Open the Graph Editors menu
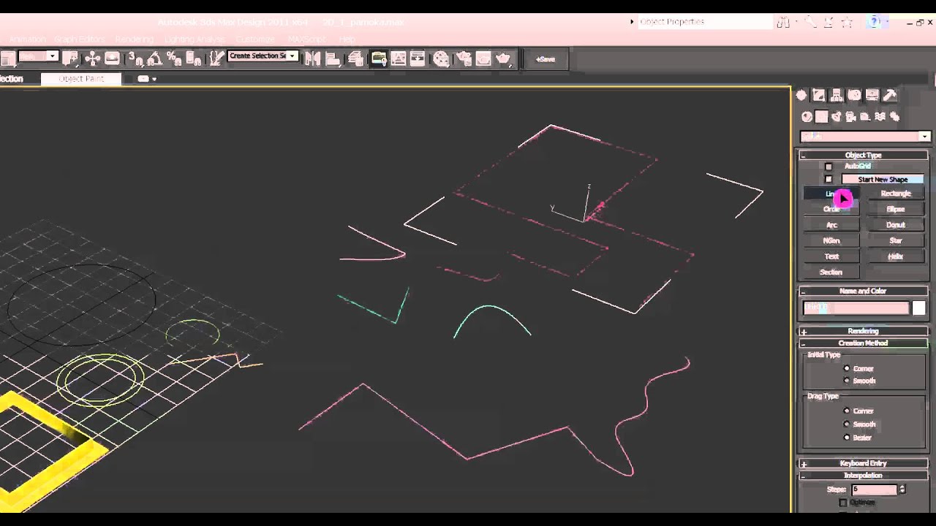The width and height of the screenshot is (936, 526). 80,39
